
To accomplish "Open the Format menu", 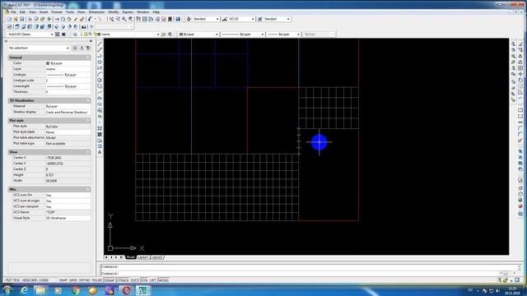I will [57, 12].
